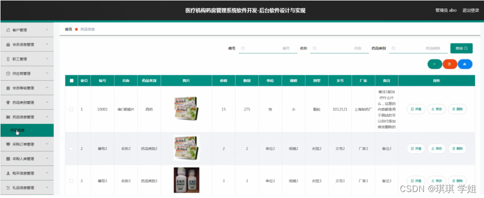Image resolution: width=484 pixels, height=198 pixels.
Task: Click the 药品信息管理 sidebar icon
Action: [x=8, y=117]
